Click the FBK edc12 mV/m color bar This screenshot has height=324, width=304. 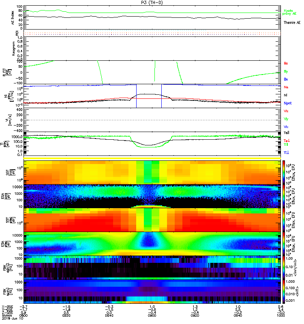(x=284, y=268)
